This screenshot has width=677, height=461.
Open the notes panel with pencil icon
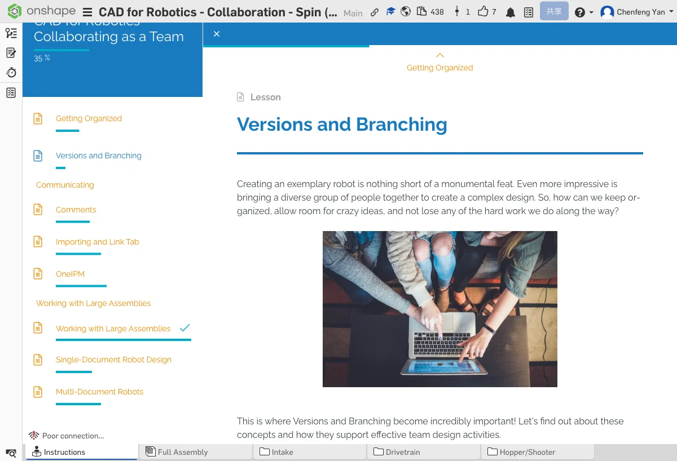pyautogui.click(x=11, y=53)
